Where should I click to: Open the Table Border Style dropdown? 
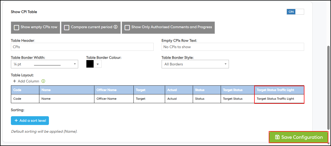point(195,64)
